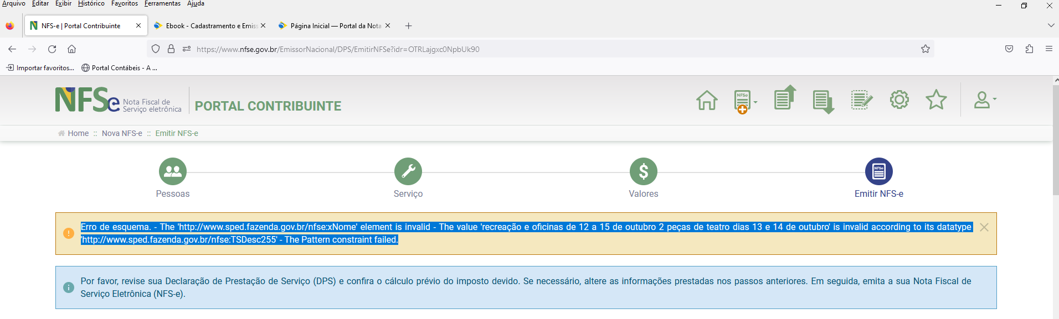Bookmark this page with star
The image size is (1059, 319).
click(x=926, y=49)
